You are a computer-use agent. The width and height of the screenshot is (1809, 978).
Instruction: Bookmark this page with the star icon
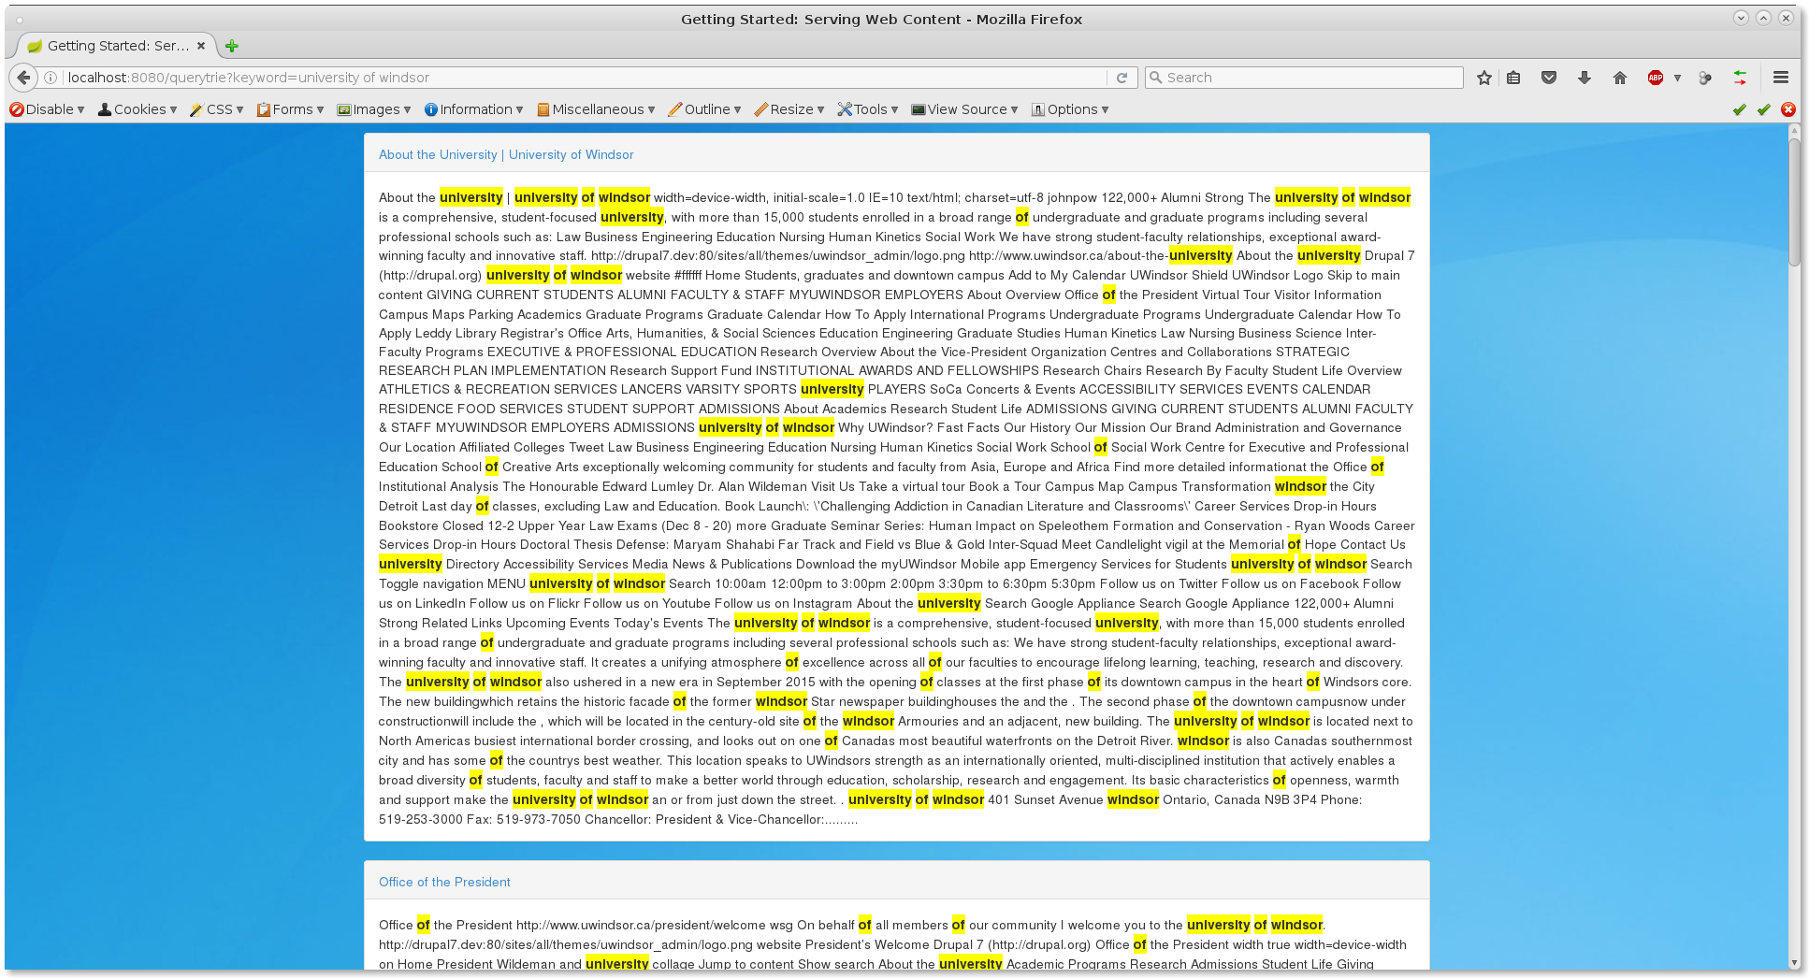tap(1483, 78)
